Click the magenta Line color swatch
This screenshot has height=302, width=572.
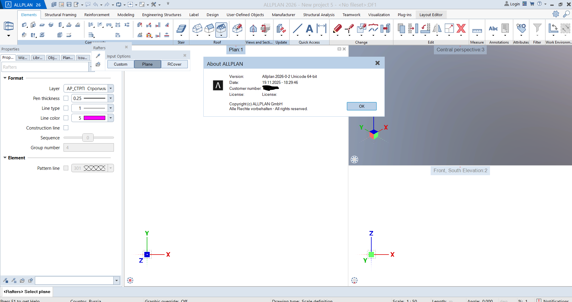(x=95, y=118)
